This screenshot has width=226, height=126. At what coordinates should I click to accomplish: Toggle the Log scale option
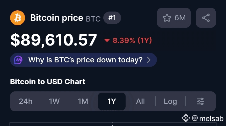pyautogui.click(x=170, y=101)
